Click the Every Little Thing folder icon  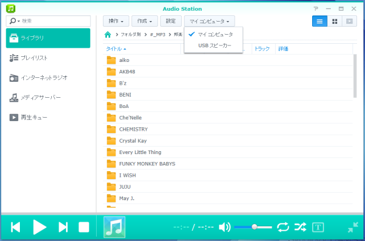[x=111, y=152]
